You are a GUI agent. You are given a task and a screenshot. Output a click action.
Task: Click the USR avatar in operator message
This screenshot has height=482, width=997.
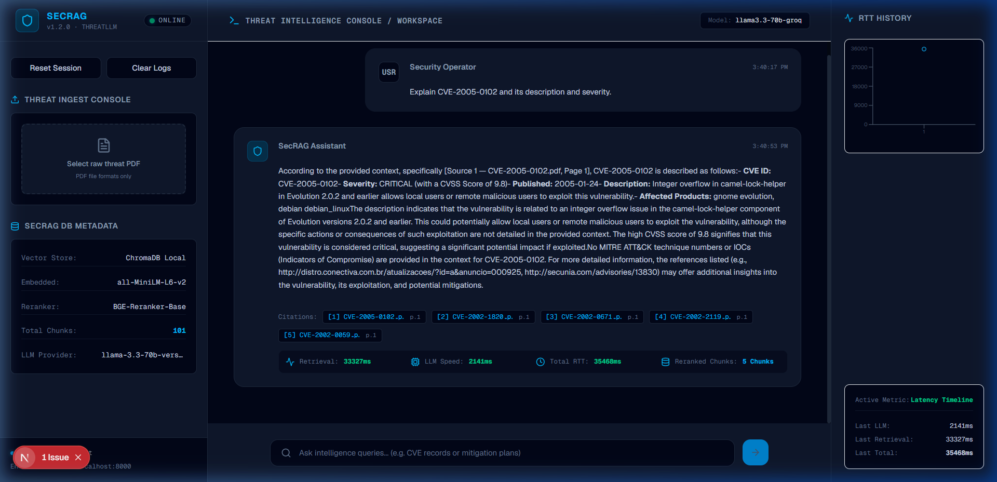389,72
